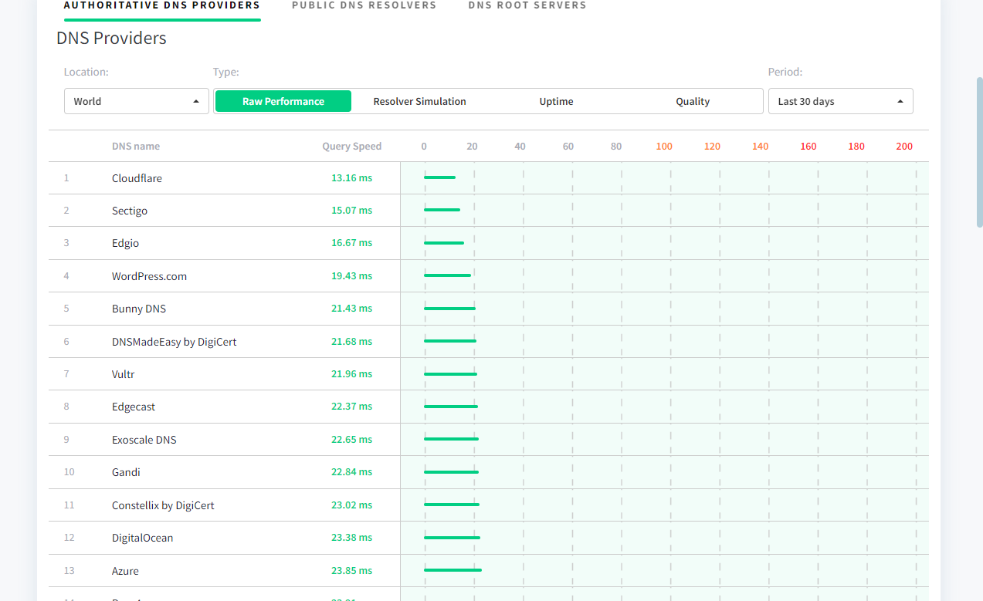Click the Cloudflare provider name
This screenshot has height=601, width=983.
click(x=137, y=178)
